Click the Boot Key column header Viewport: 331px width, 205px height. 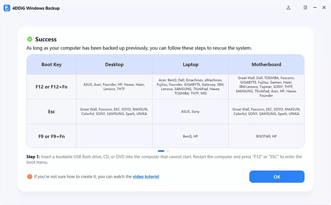pos(51,65)
